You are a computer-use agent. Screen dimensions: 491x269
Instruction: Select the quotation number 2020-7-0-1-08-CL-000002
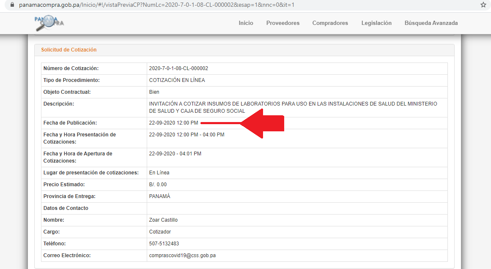click(x=178, y=68)
